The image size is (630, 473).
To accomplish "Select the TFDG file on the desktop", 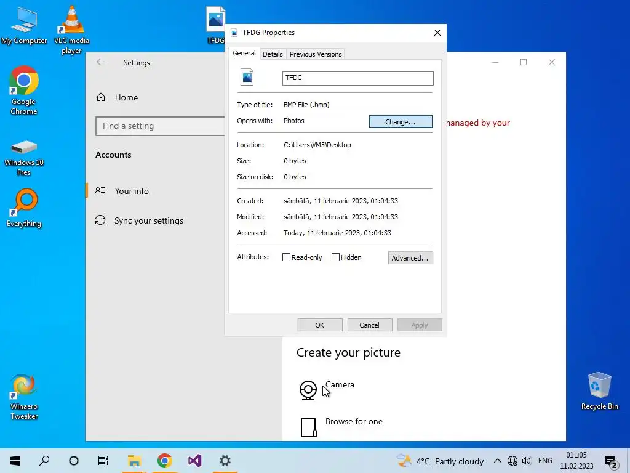I will click(215, 25).
